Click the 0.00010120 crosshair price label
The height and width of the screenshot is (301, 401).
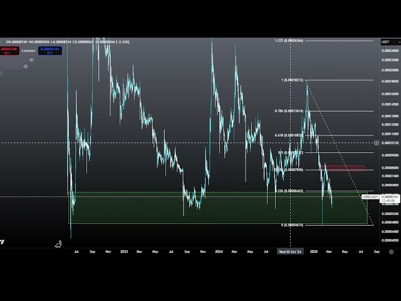(389, 143)
